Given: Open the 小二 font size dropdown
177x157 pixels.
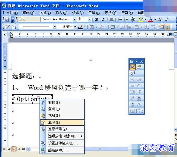Looking at the screenshot, I should click(x=90, y=19).
